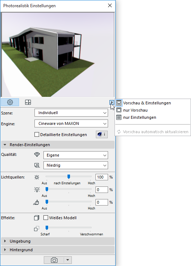Viewport: 191px width, 266px height.
Task: Click the auto-refresh preview icon
Action: [119, 132]
